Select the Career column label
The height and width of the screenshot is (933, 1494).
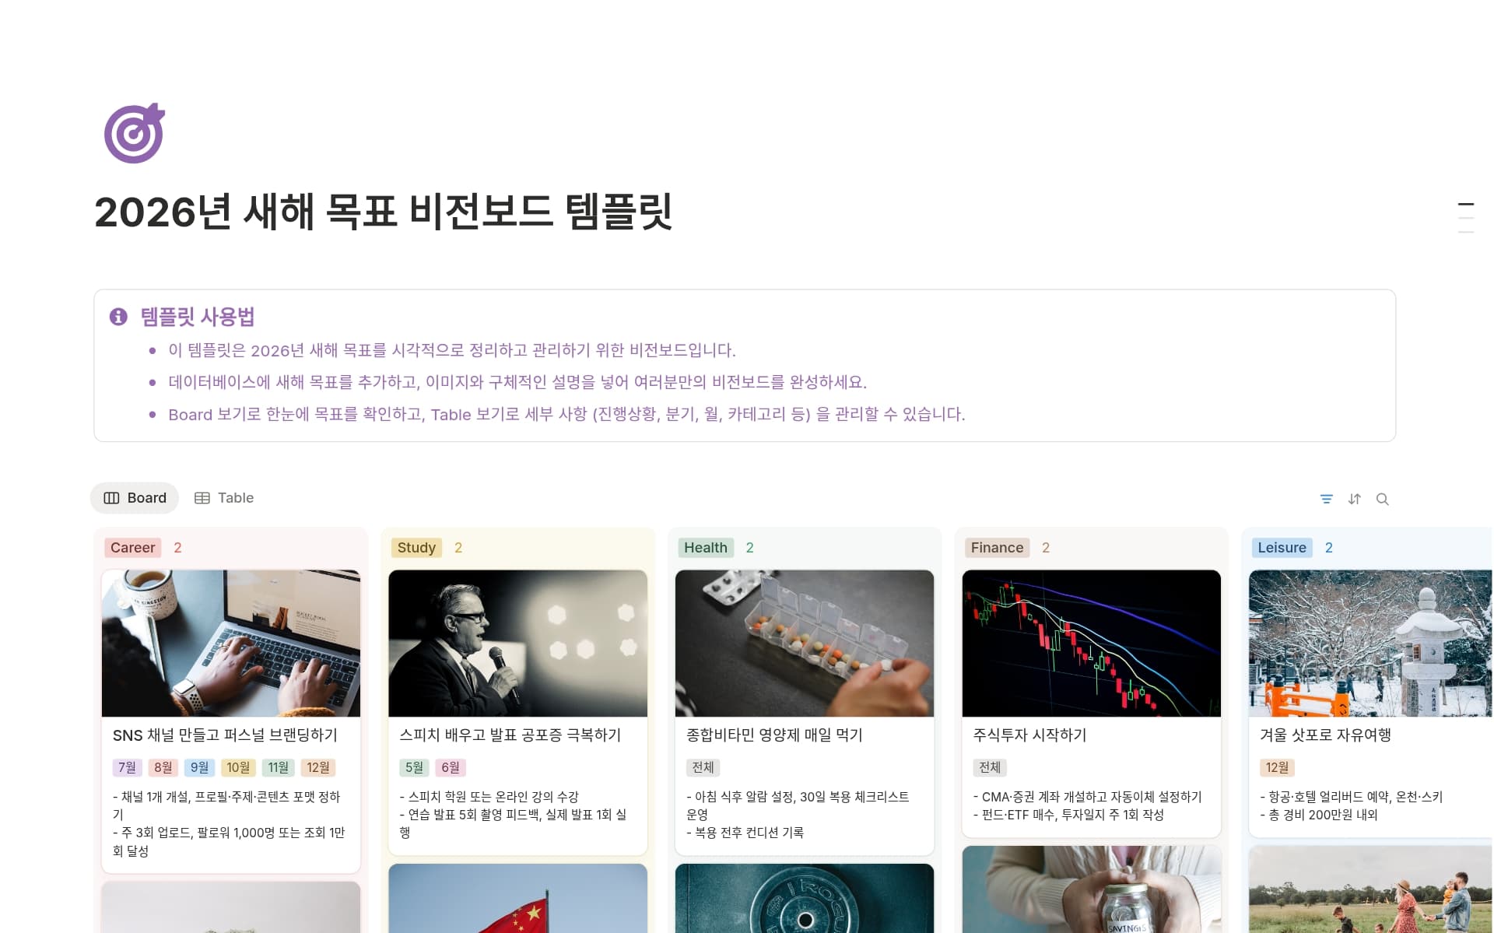click(x=133, y=548)
